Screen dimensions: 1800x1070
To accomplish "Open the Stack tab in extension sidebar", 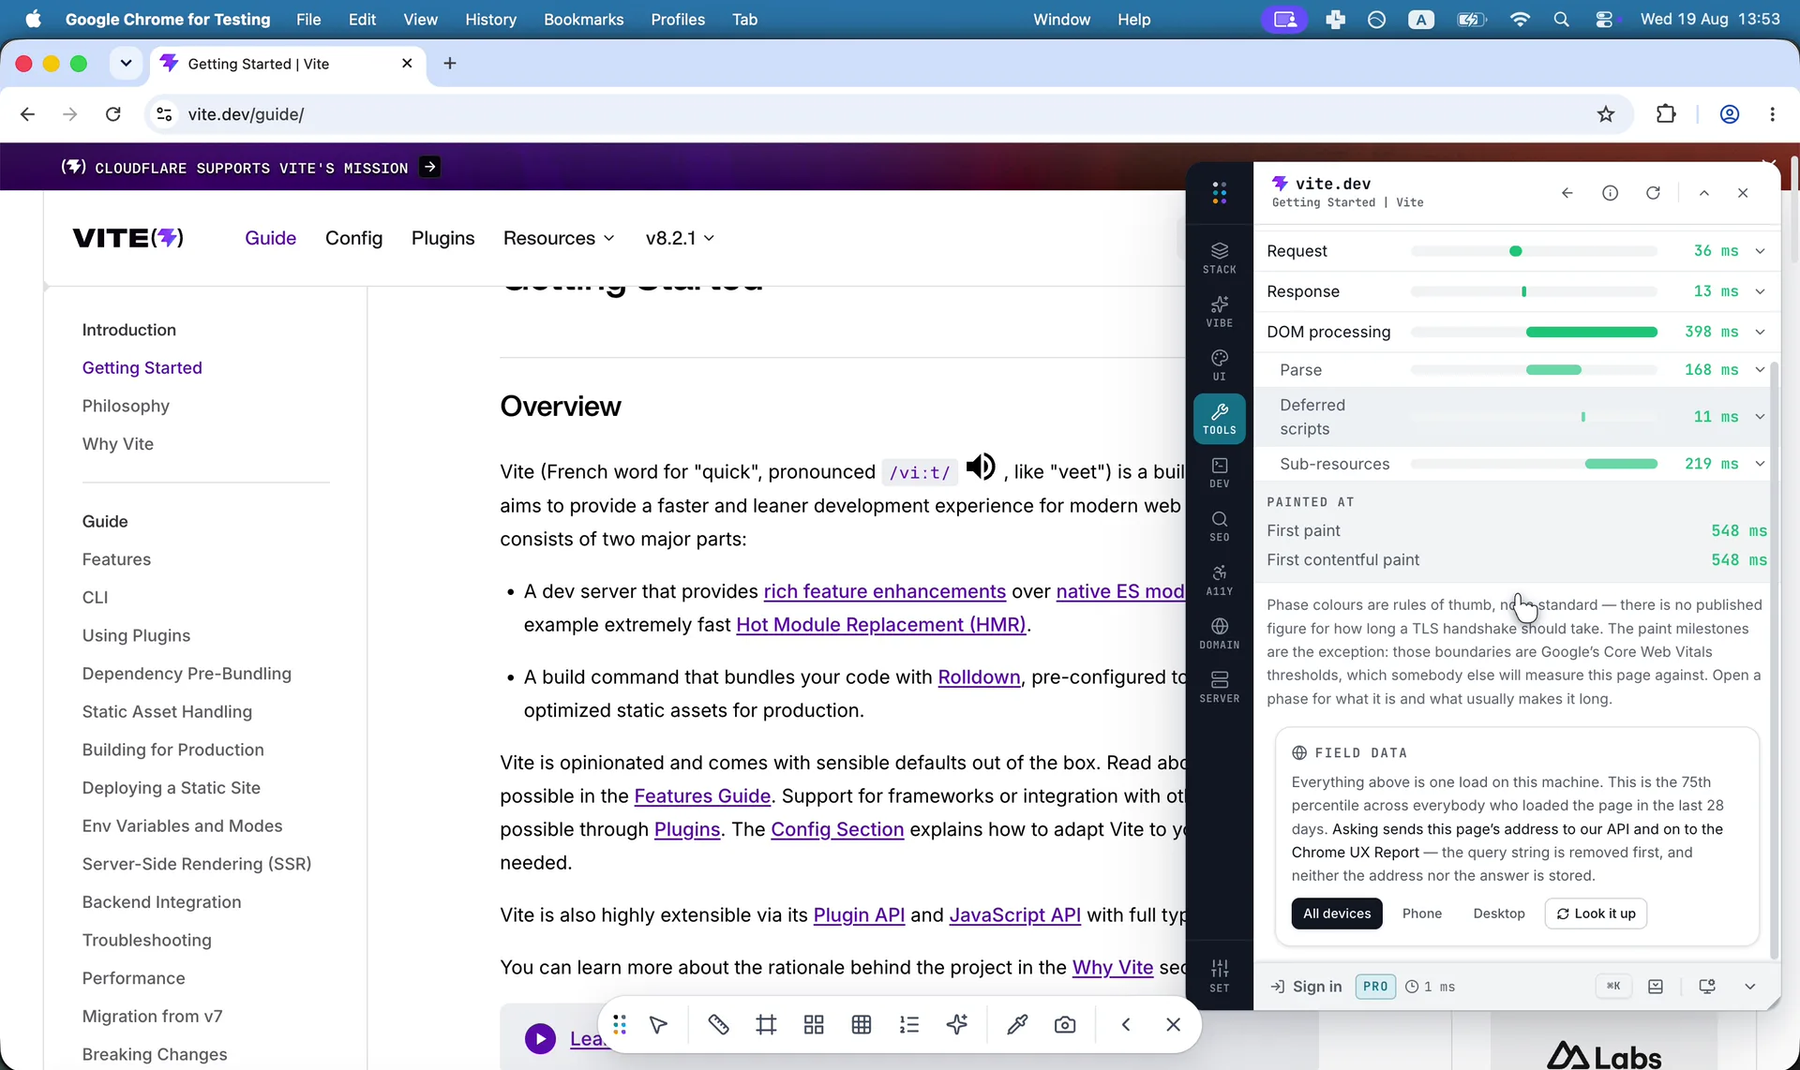I will (x=1219, y=258).
